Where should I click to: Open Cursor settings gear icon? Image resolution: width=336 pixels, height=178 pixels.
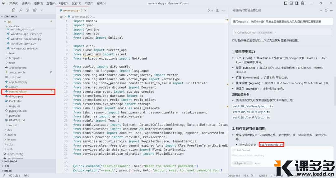[303, 3]
